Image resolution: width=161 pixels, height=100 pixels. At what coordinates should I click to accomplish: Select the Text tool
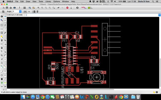click(x=5, y=71)
